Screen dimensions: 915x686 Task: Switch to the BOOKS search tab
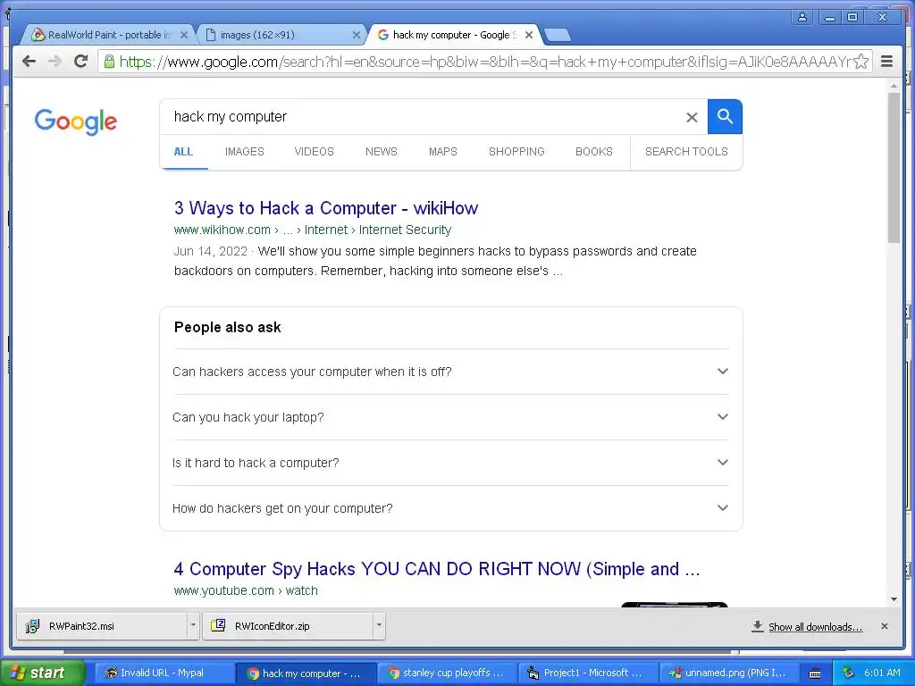tap(594, 152)
